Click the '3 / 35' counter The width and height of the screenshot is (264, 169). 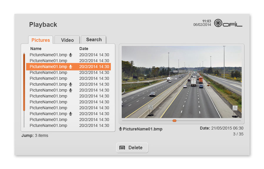(238, 134)
